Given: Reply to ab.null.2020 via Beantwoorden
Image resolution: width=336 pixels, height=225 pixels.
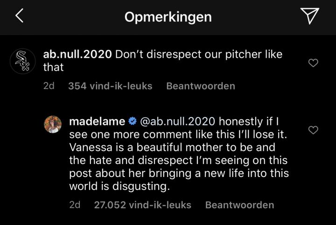Looking at the screenshot, I should 201,86.
